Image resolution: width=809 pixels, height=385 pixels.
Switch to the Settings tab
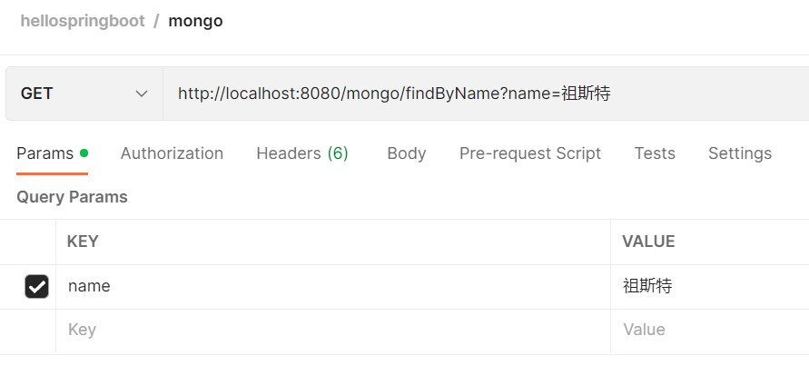click(740, 153)
